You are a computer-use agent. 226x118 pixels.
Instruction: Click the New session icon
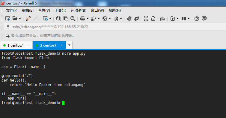[7, 19]
